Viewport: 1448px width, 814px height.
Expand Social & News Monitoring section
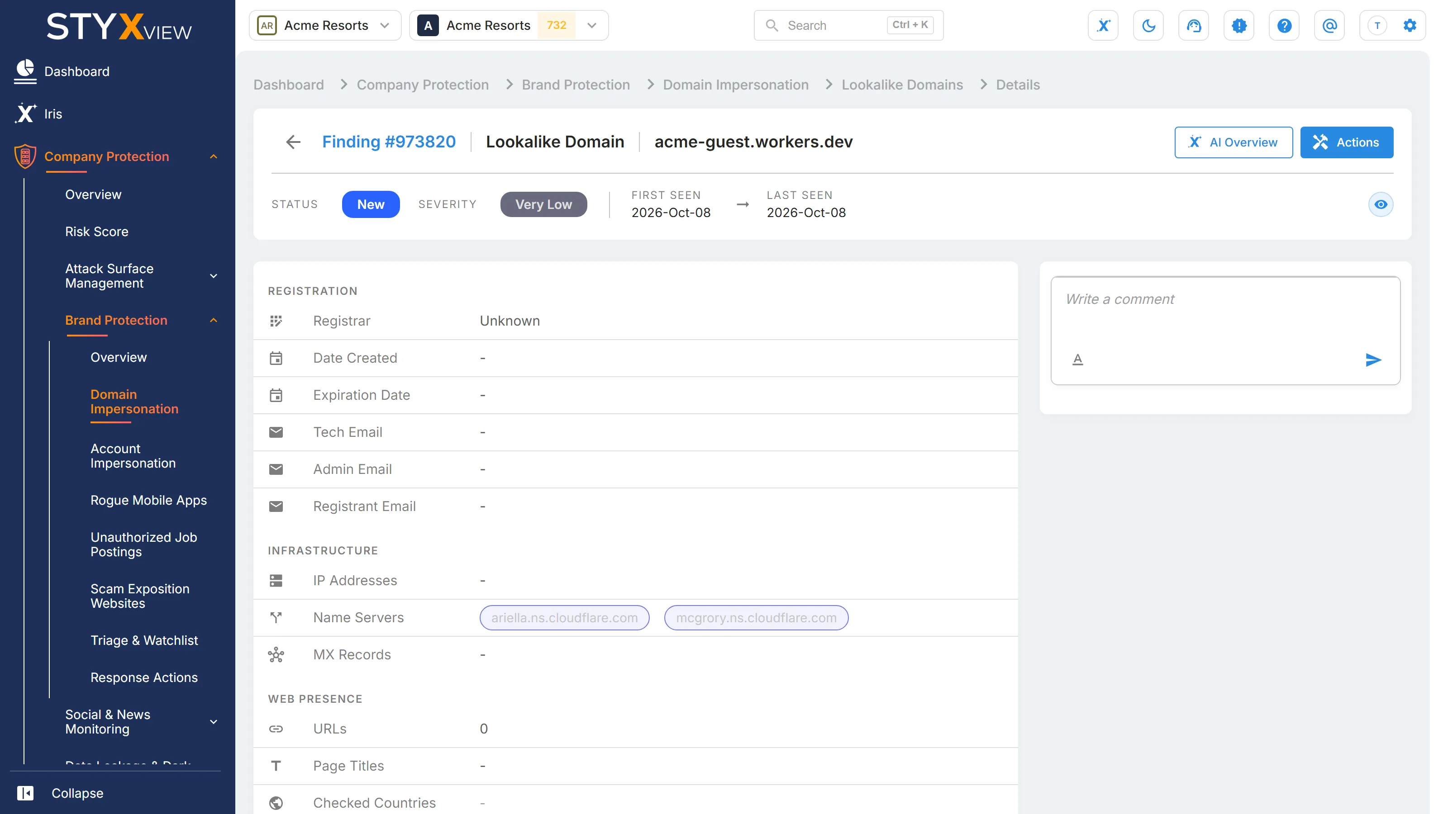pyautogui.click(x=213, y=722)
